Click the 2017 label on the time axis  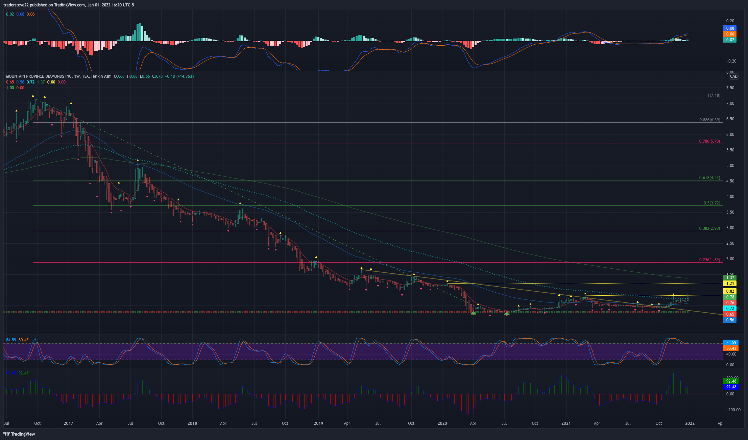pos(68,423)
